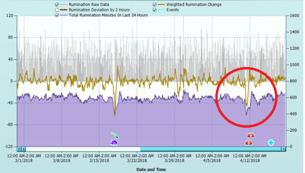The image size is (305, 173).
Task: Click the cyan section of the time scrollbar
Action: click(210, 149)
